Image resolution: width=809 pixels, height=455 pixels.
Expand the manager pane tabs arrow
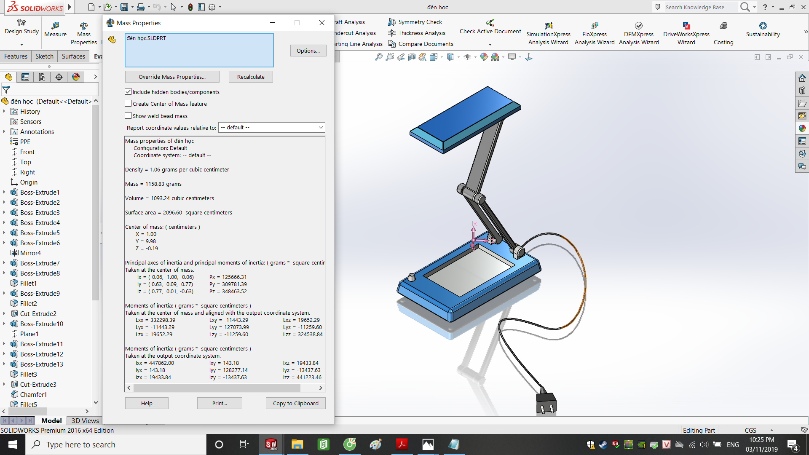tap(95, 77)
